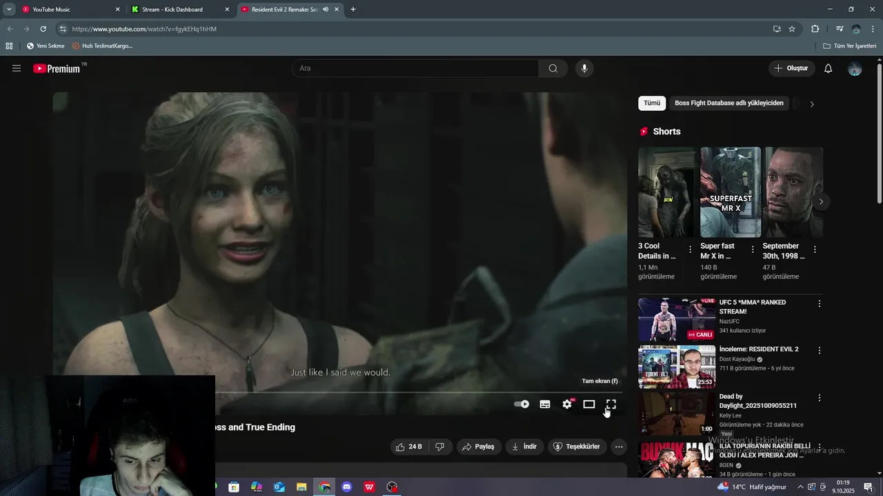Click the Oluştur create button
The height and width of the screenshot is (496, 883).
click(791, 68)
